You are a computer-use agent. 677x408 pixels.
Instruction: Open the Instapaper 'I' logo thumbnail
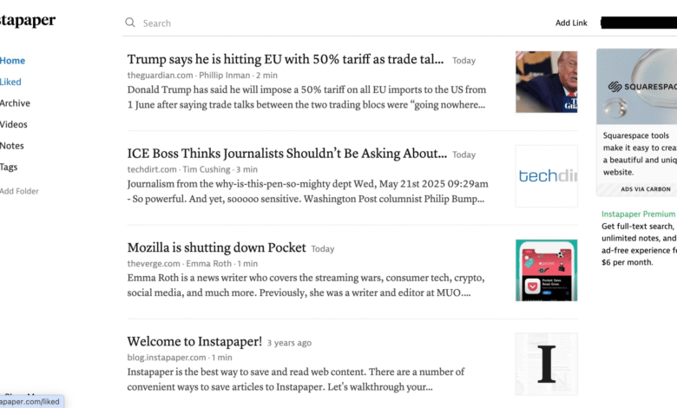[x=546, y=364]
